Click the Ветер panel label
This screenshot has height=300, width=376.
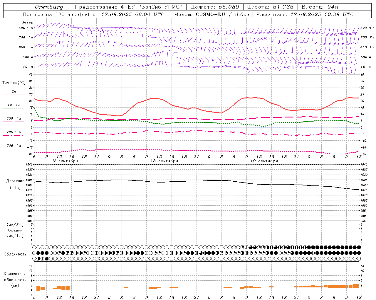27,22
